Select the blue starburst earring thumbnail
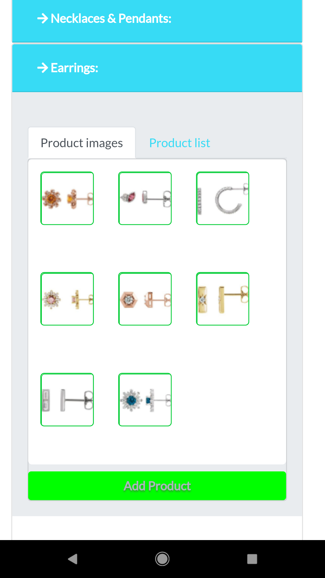This screenshot has width=325, height=578. [x=145, y=400]
